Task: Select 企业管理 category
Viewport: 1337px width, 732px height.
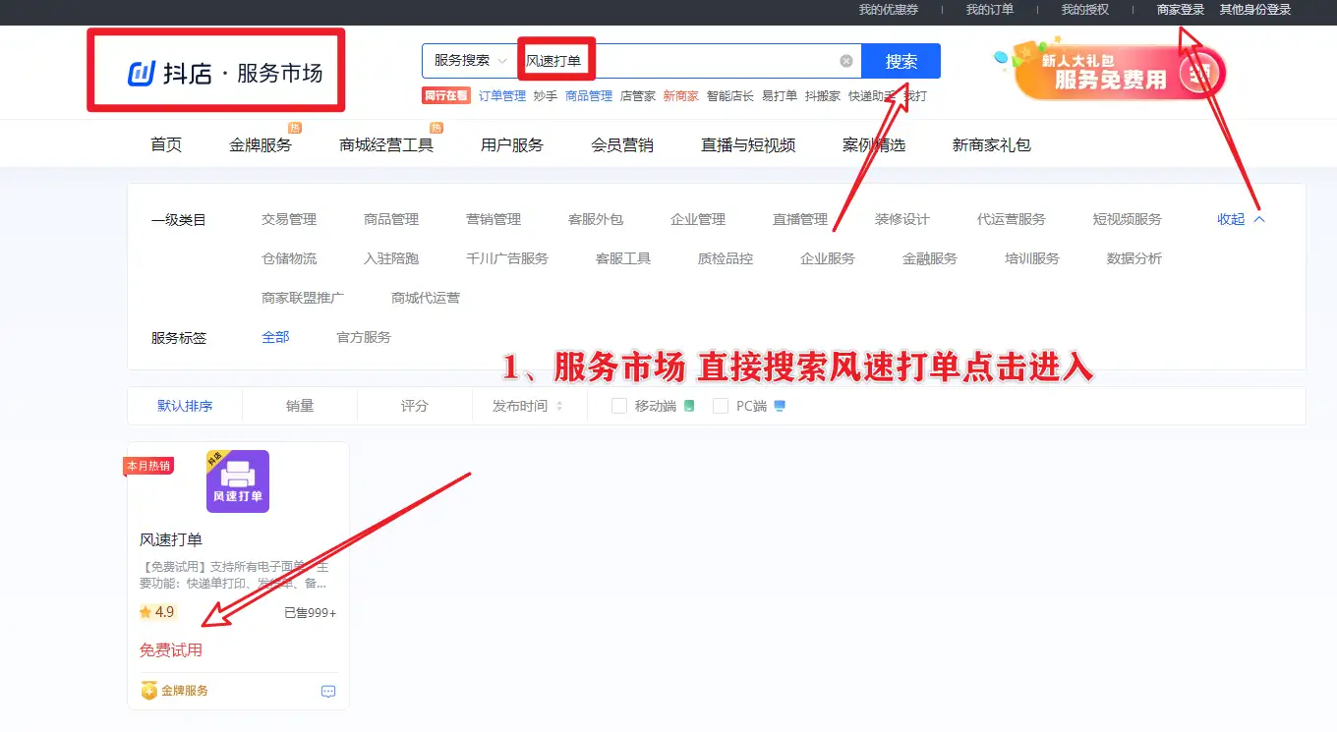Action: click(x=698, y=219)
